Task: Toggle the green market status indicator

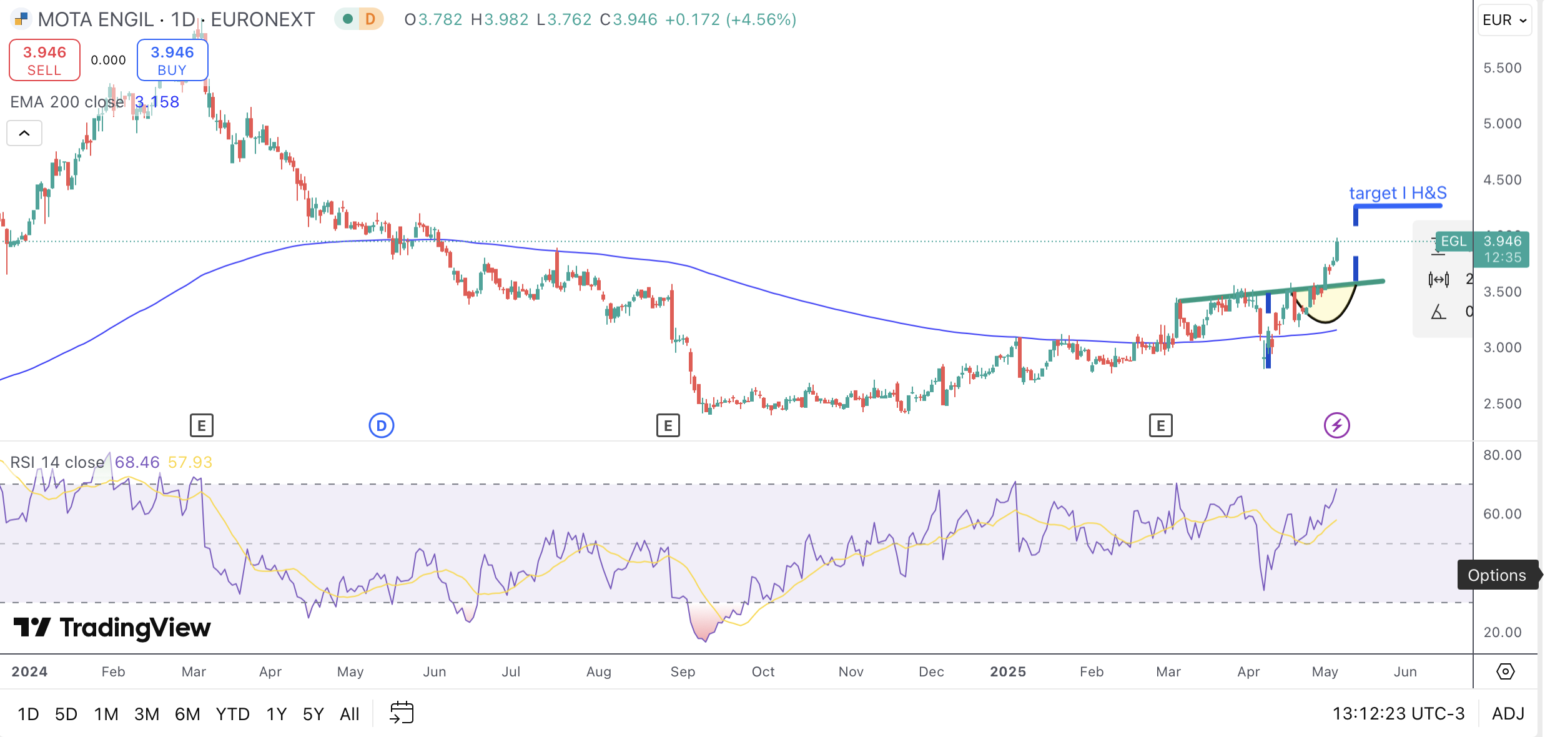Action: (348, 19)
